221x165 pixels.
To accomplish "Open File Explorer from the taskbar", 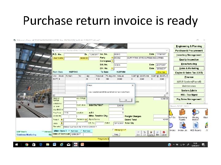I will coord(48,145).
